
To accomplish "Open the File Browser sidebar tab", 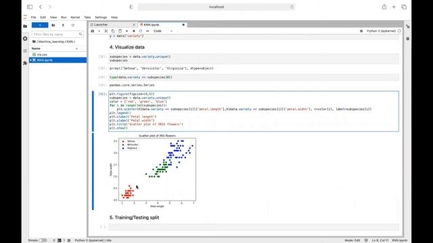I will click(25, 26).
